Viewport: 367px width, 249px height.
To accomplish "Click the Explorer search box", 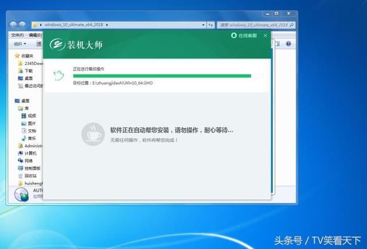I will click(x=256, y=25).
